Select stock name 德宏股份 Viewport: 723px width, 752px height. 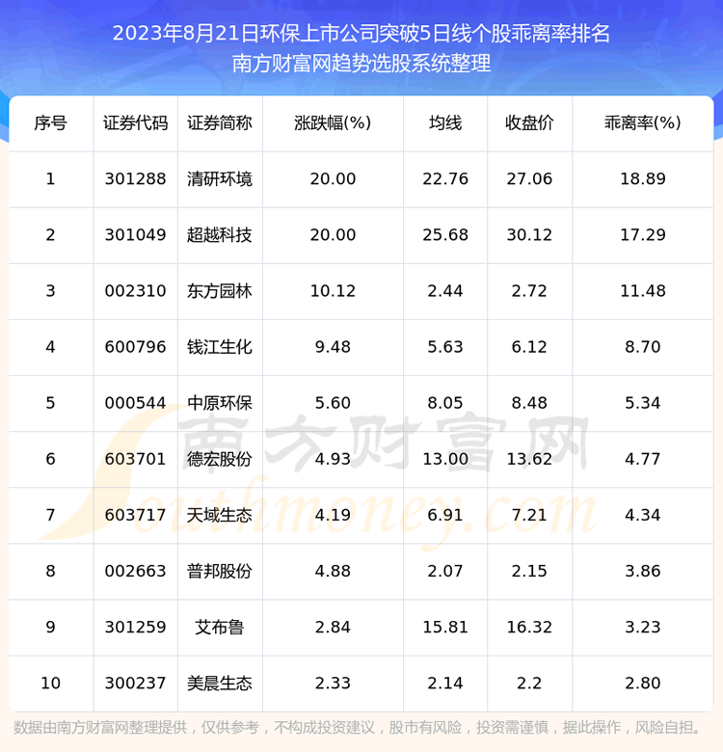(x=220, y=459)
